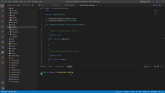Collapse the app folder
The image size is (165, 93).
(7, 8)
